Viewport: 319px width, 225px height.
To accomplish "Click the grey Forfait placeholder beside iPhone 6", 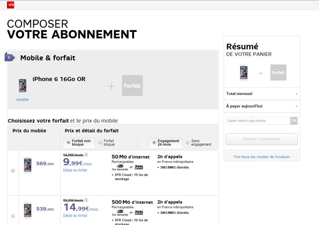I will 132,85.
